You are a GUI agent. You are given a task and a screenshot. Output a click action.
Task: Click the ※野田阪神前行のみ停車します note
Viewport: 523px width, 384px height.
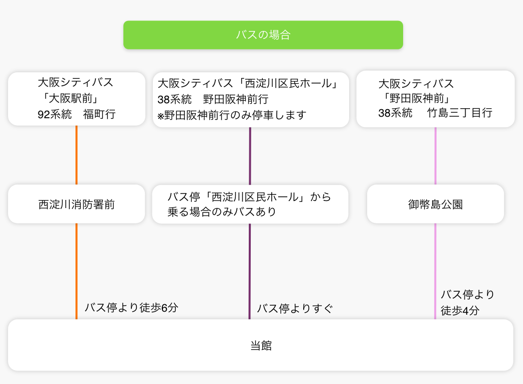coord(232,115)
